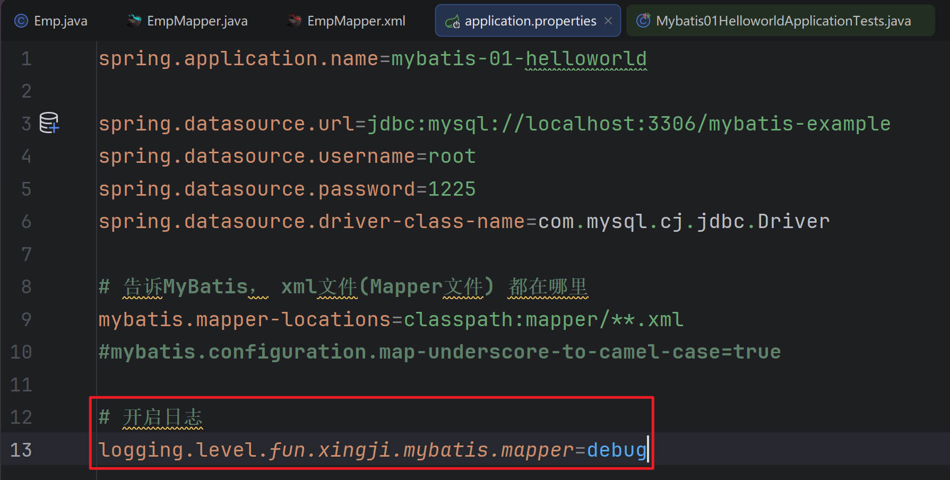Switch to the Emp.java tab
Viewport: 950px width, 480px height.
tap(61, 21)
